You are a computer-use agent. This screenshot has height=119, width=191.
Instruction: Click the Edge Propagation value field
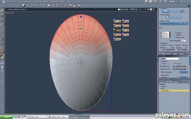point(183,41)
